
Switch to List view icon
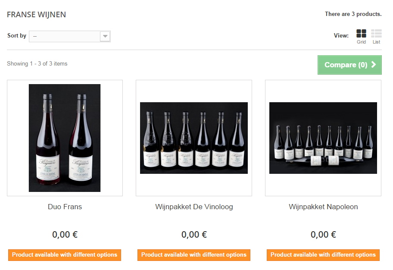click(x=376, y=34)
